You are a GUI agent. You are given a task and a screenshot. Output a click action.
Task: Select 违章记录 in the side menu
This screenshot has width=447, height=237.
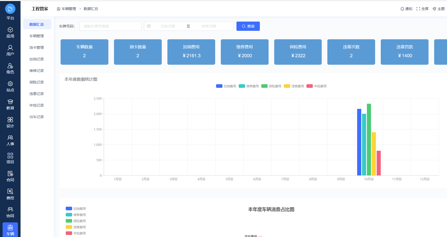pos(36,94)
